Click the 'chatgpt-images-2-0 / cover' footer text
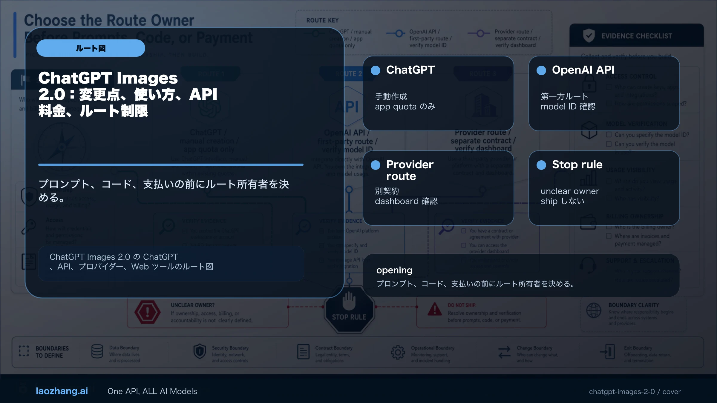Screen dimensions: 717x403 click(635, 392)
